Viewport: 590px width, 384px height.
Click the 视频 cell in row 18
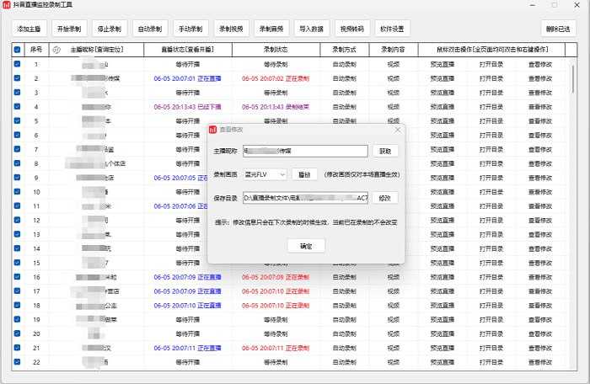click(x=394, y=306)
